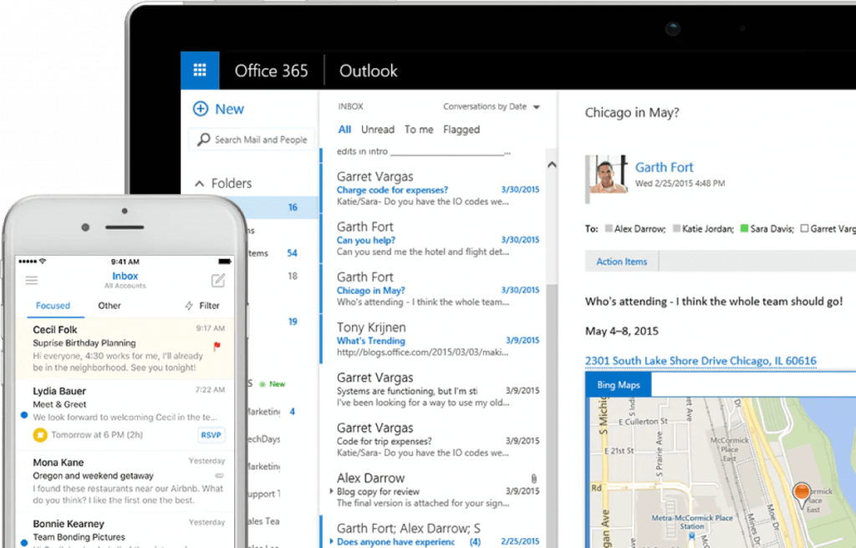Image resolution: width=856 pixels, height=548 pixels.
Task: Open the phone's hamburger menu icon
Action: coord(32,280)
